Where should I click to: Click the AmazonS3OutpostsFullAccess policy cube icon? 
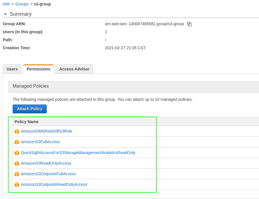pyautogui.click(x=17, y=174)
